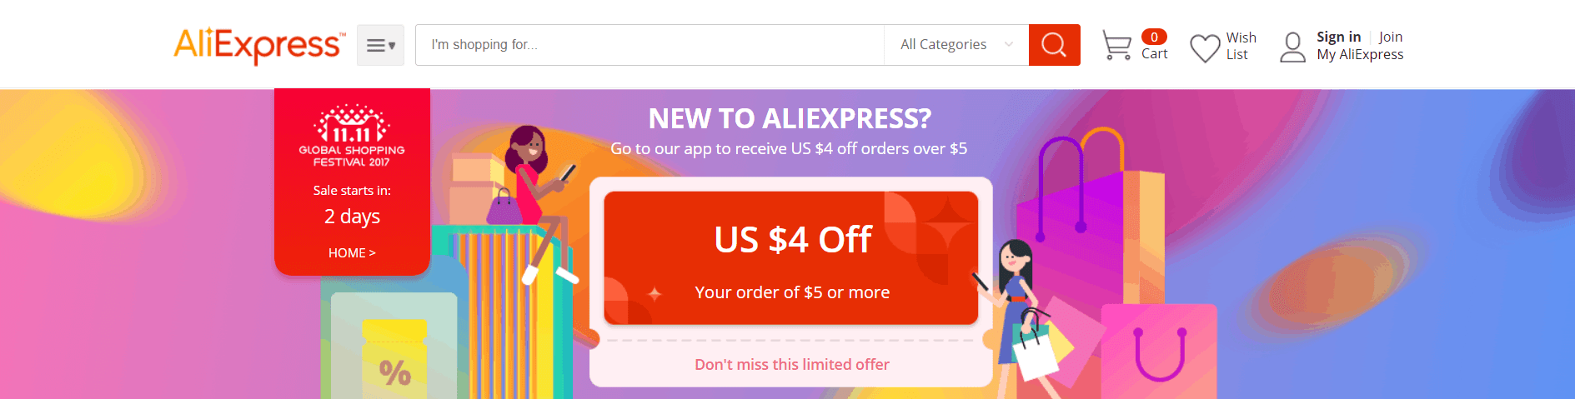The height and width of the screenshot is (399, 1575).
Task: Open the Cart link
Action: (x=1154, y=54)
